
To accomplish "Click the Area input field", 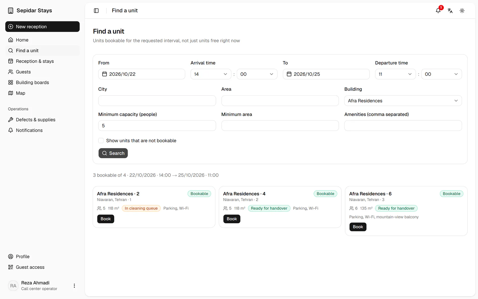I will [x=280, y=101].
